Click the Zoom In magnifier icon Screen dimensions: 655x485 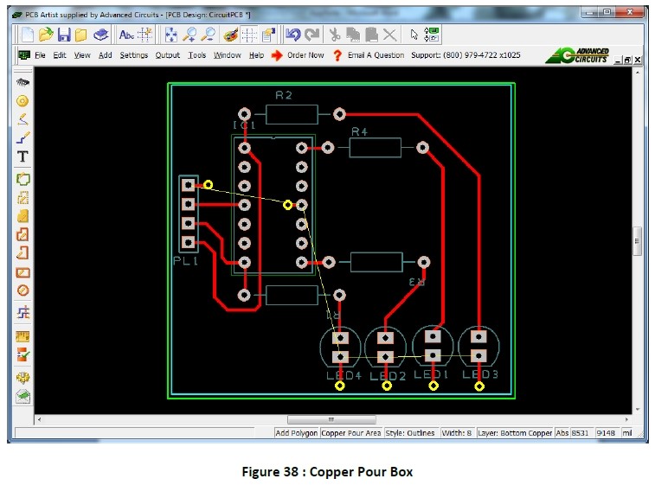(x=189, y=35)
